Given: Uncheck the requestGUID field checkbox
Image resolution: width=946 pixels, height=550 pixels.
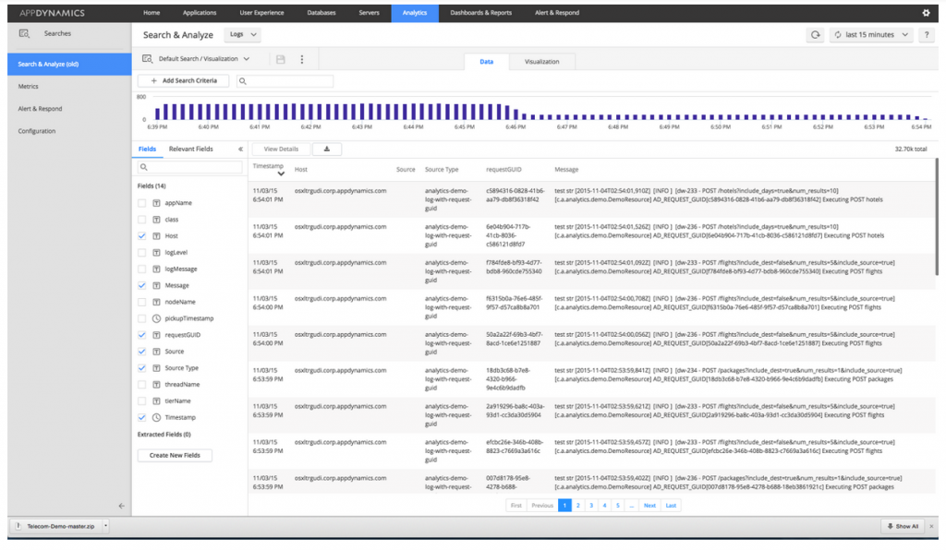Looking at the screenshot, I should (141, 335).
